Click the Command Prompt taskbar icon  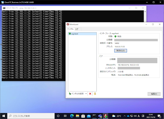tap(94, 116)
